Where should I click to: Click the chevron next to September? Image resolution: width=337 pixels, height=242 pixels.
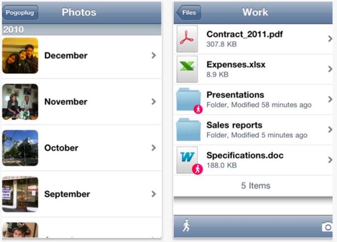click(x=153, y=194)
